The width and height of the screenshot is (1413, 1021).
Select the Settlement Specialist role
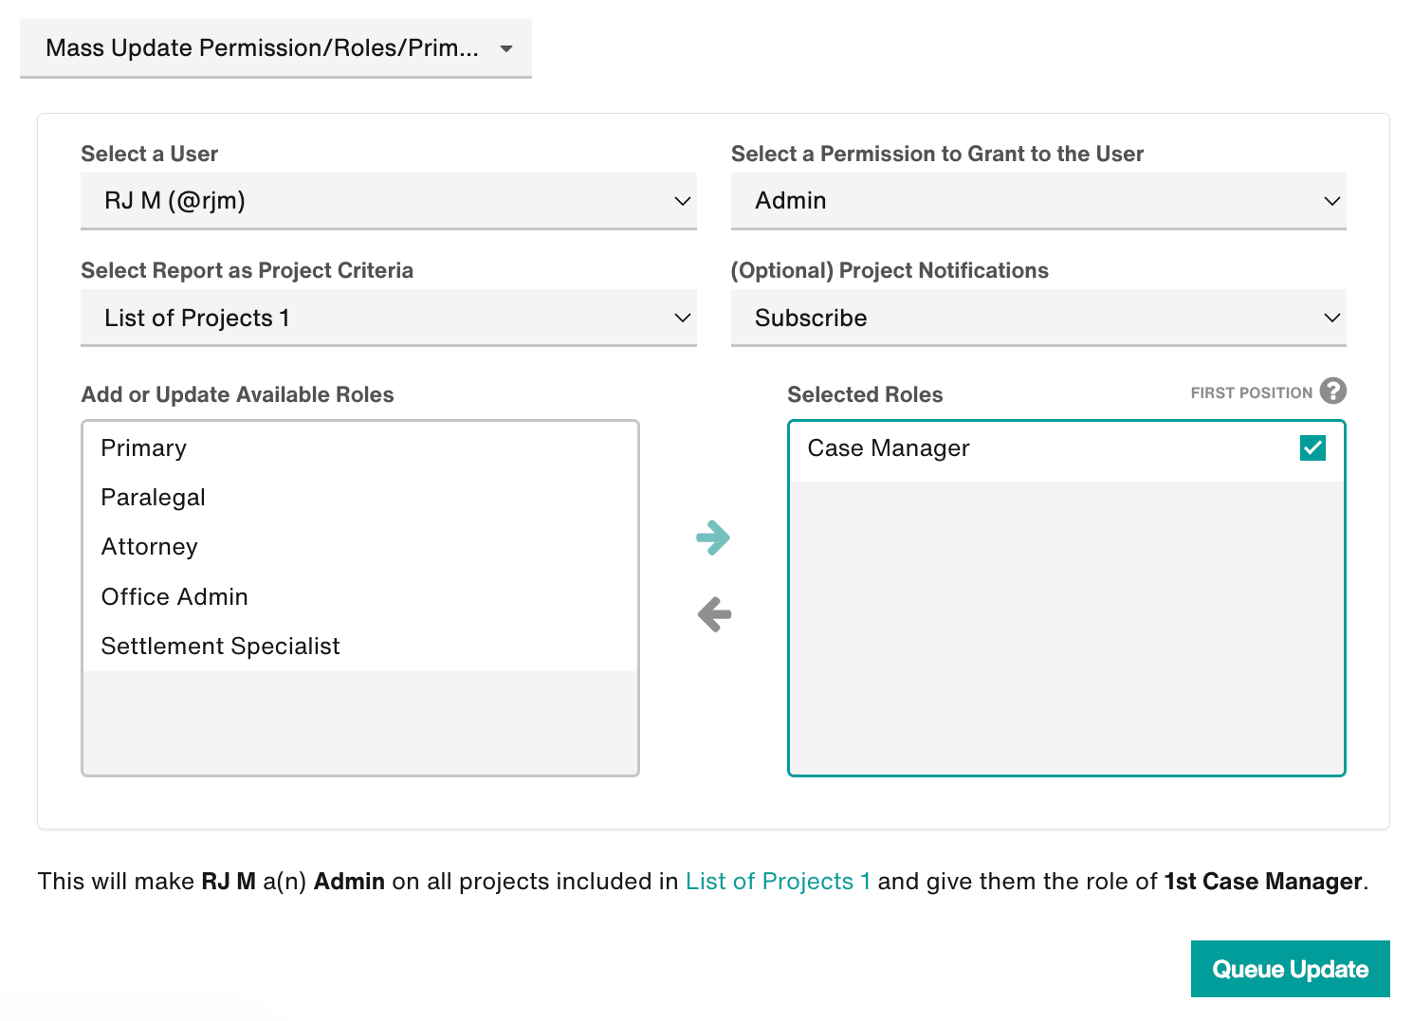pos(360,646)
